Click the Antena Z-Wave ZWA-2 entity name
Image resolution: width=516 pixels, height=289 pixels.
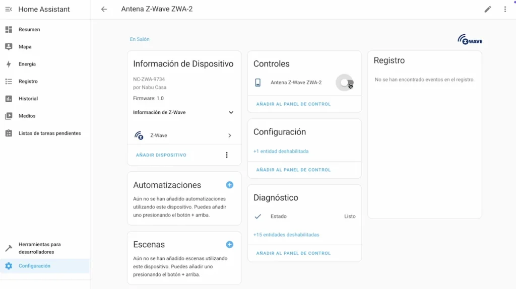(296, 83)
